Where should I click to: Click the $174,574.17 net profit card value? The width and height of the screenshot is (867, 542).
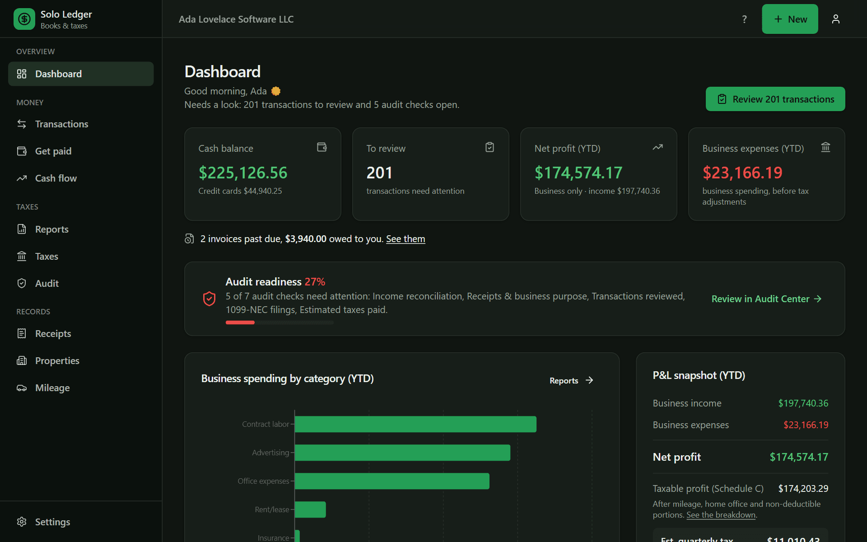click(578, 173)
